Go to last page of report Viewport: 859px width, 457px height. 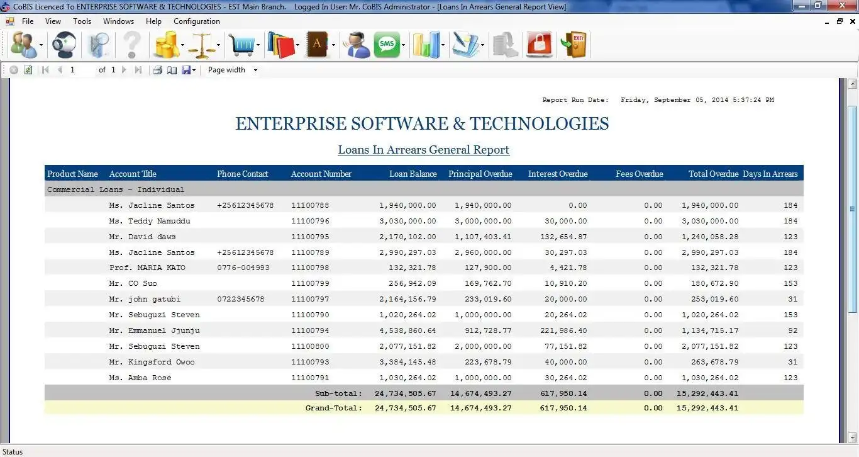[x=138, y=70]
